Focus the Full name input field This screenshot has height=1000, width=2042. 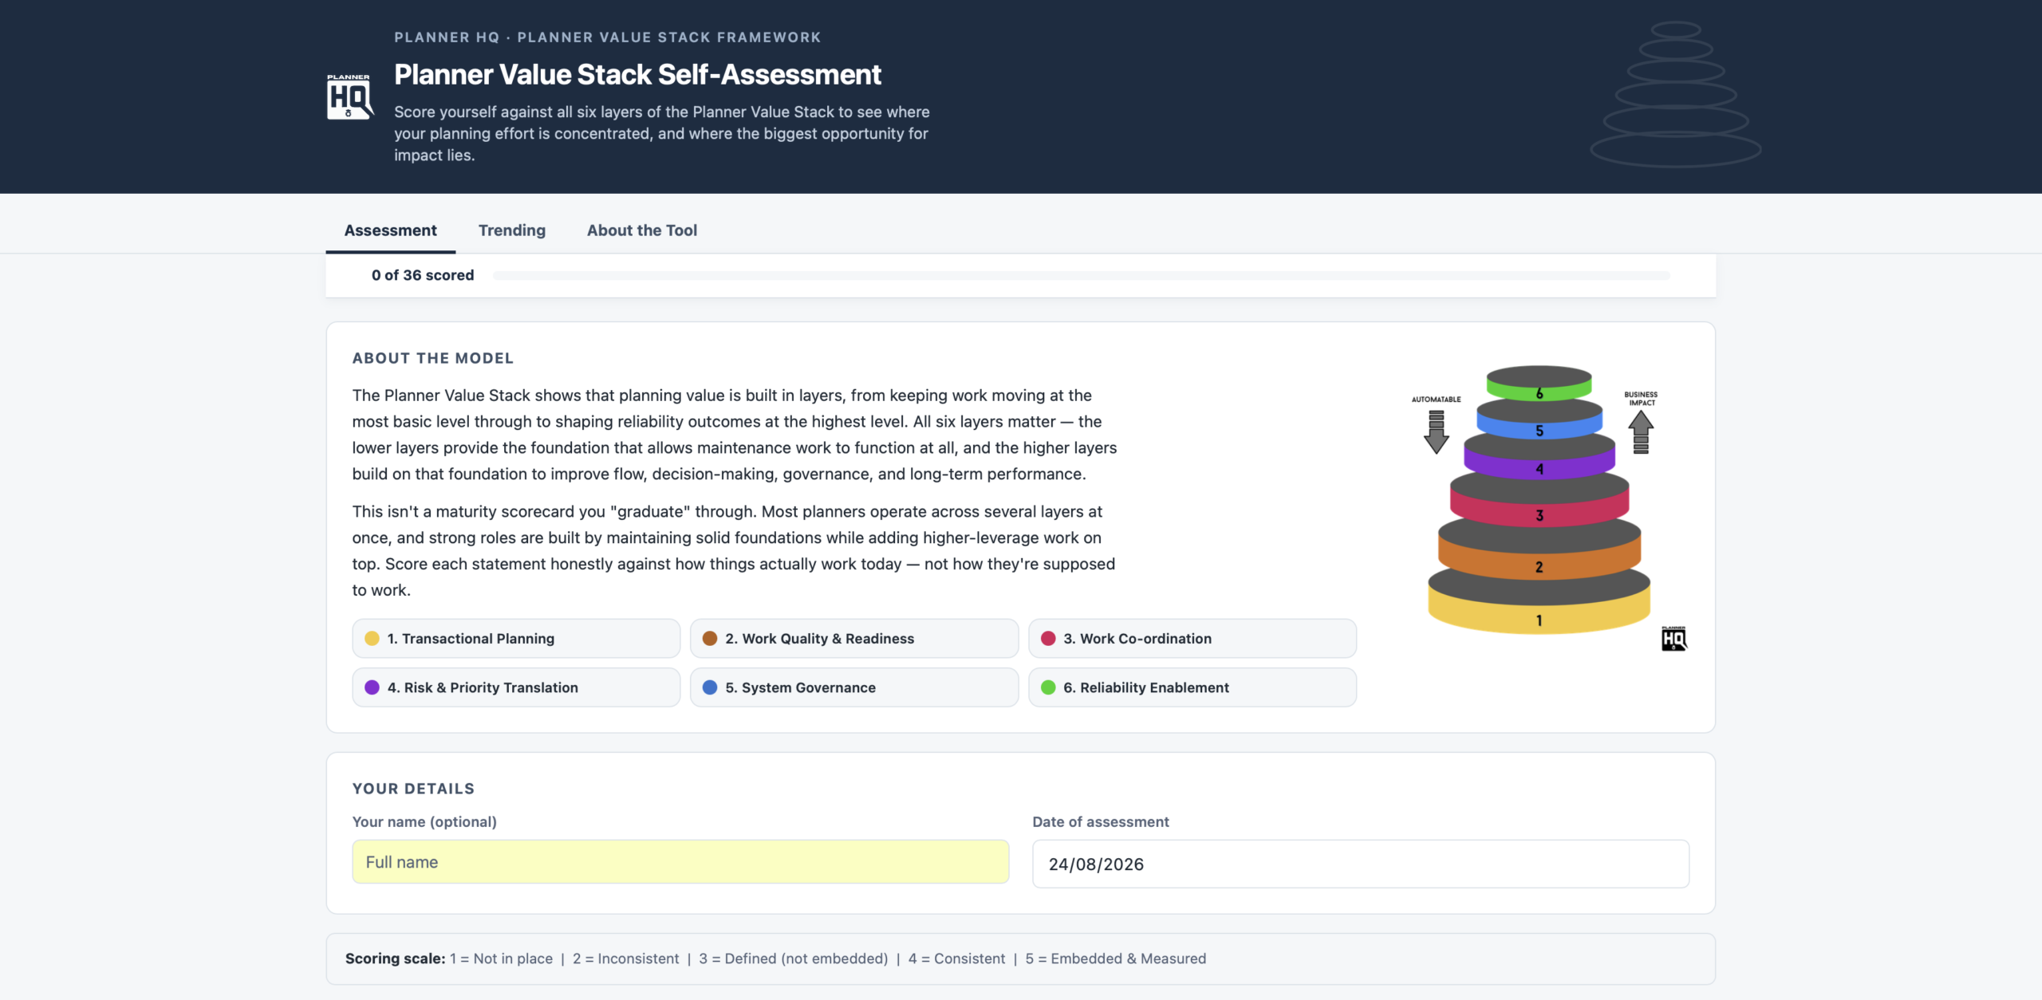pyautogui.click(x=680, y=862)
